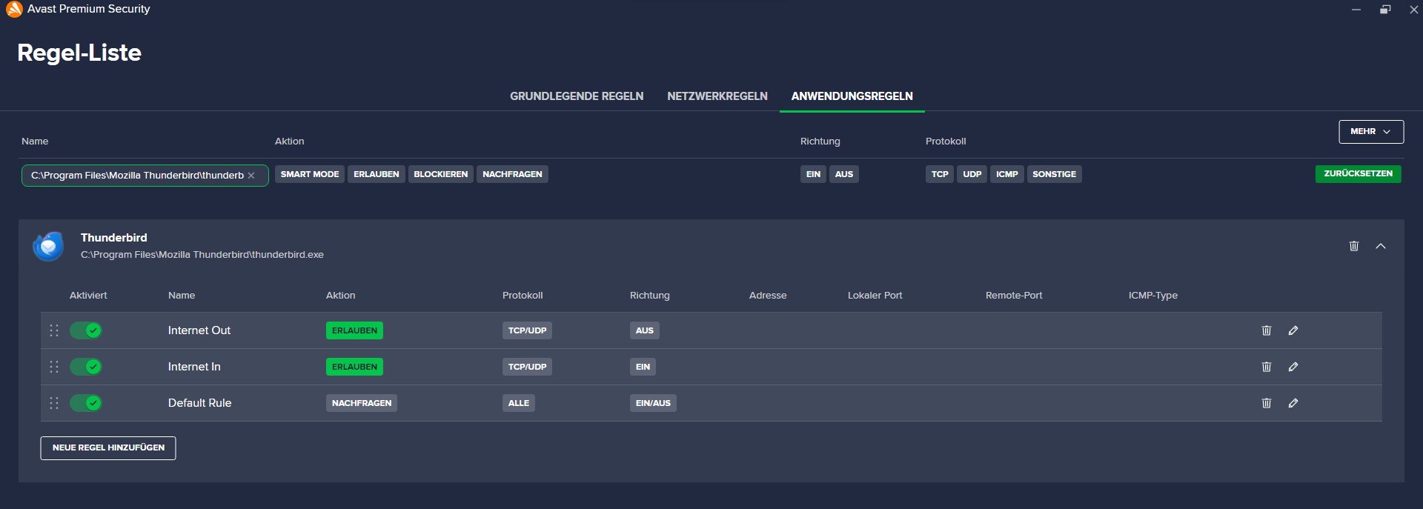Delete all Thunderbird application rules
The width and height of the screenshot is (1423, 509).
[1354, 246]
